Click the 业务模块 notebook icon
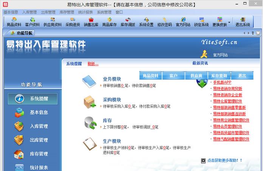This screenshot has height=171, width=263. point(89,81)
